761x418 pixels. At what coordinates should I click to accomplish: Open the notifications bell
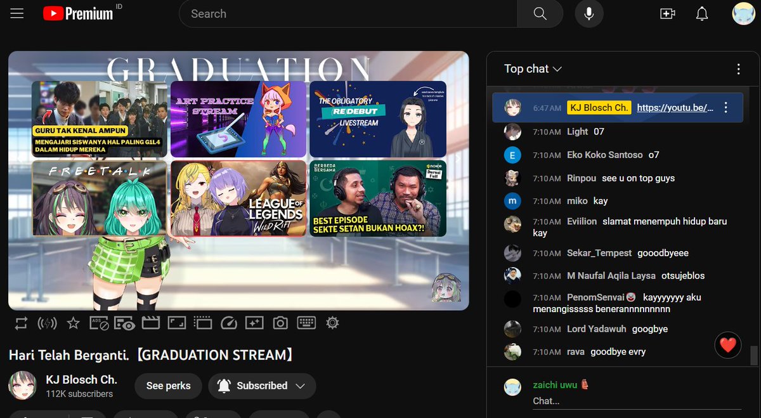tap(702, 13)
